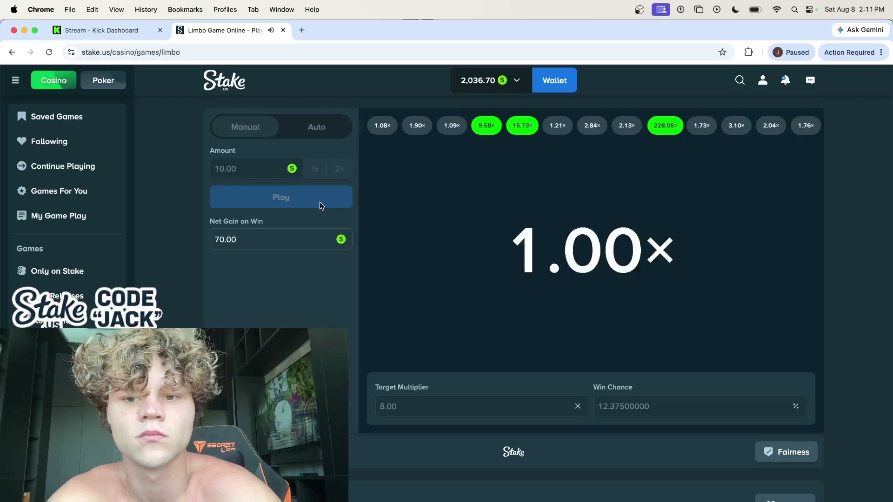Open the Chrome File menu
The image size is (893, 502).
70,9
